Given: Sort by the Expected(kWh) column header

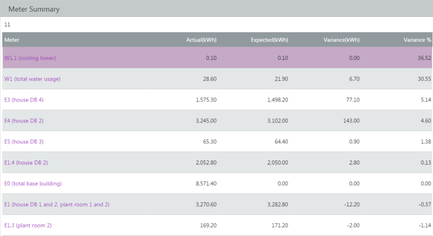Looking at the screenshot, I should pos(270,40).
